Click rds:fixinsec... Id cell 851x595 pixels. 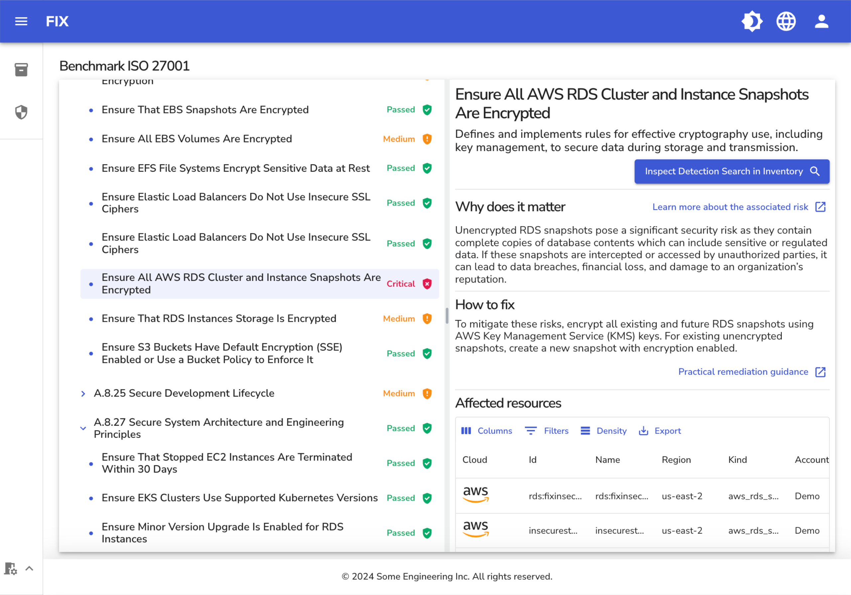click(555, 496)
